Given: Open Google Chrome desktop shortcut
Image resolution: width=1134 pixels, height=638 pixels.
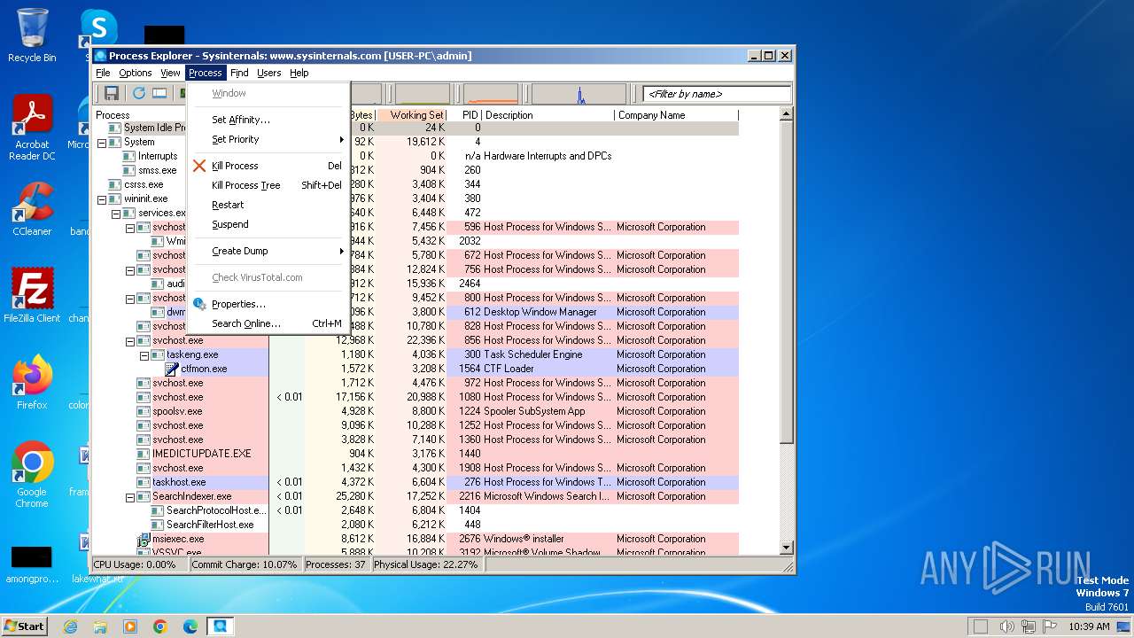Looking at the screenshot, I should [32, 475].
